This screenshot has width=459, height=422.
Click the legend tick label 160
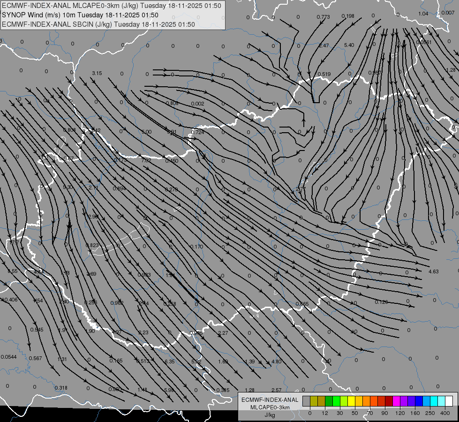415,413
